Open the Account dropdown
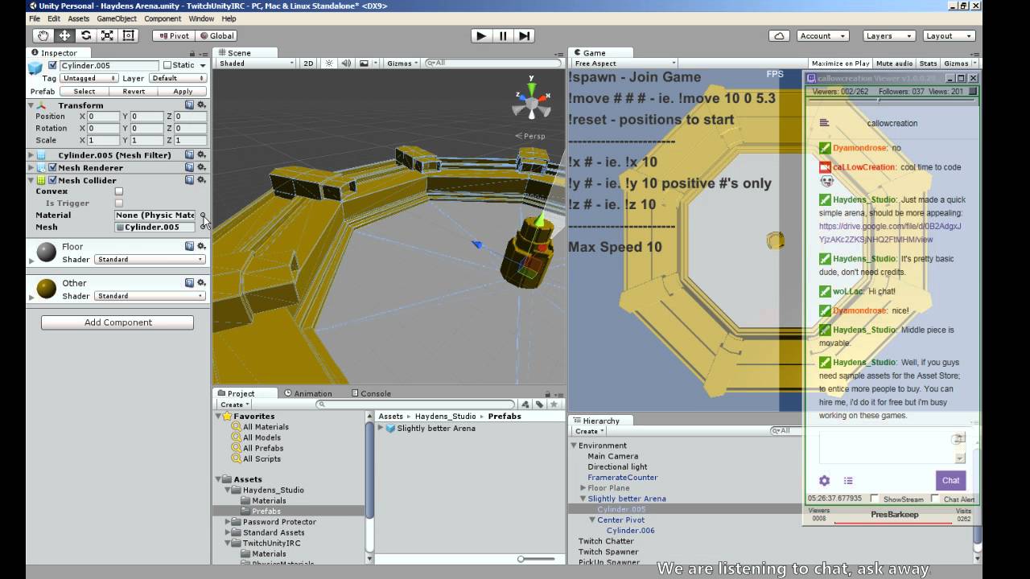1030x579 pixels. (x=822, y=35)
